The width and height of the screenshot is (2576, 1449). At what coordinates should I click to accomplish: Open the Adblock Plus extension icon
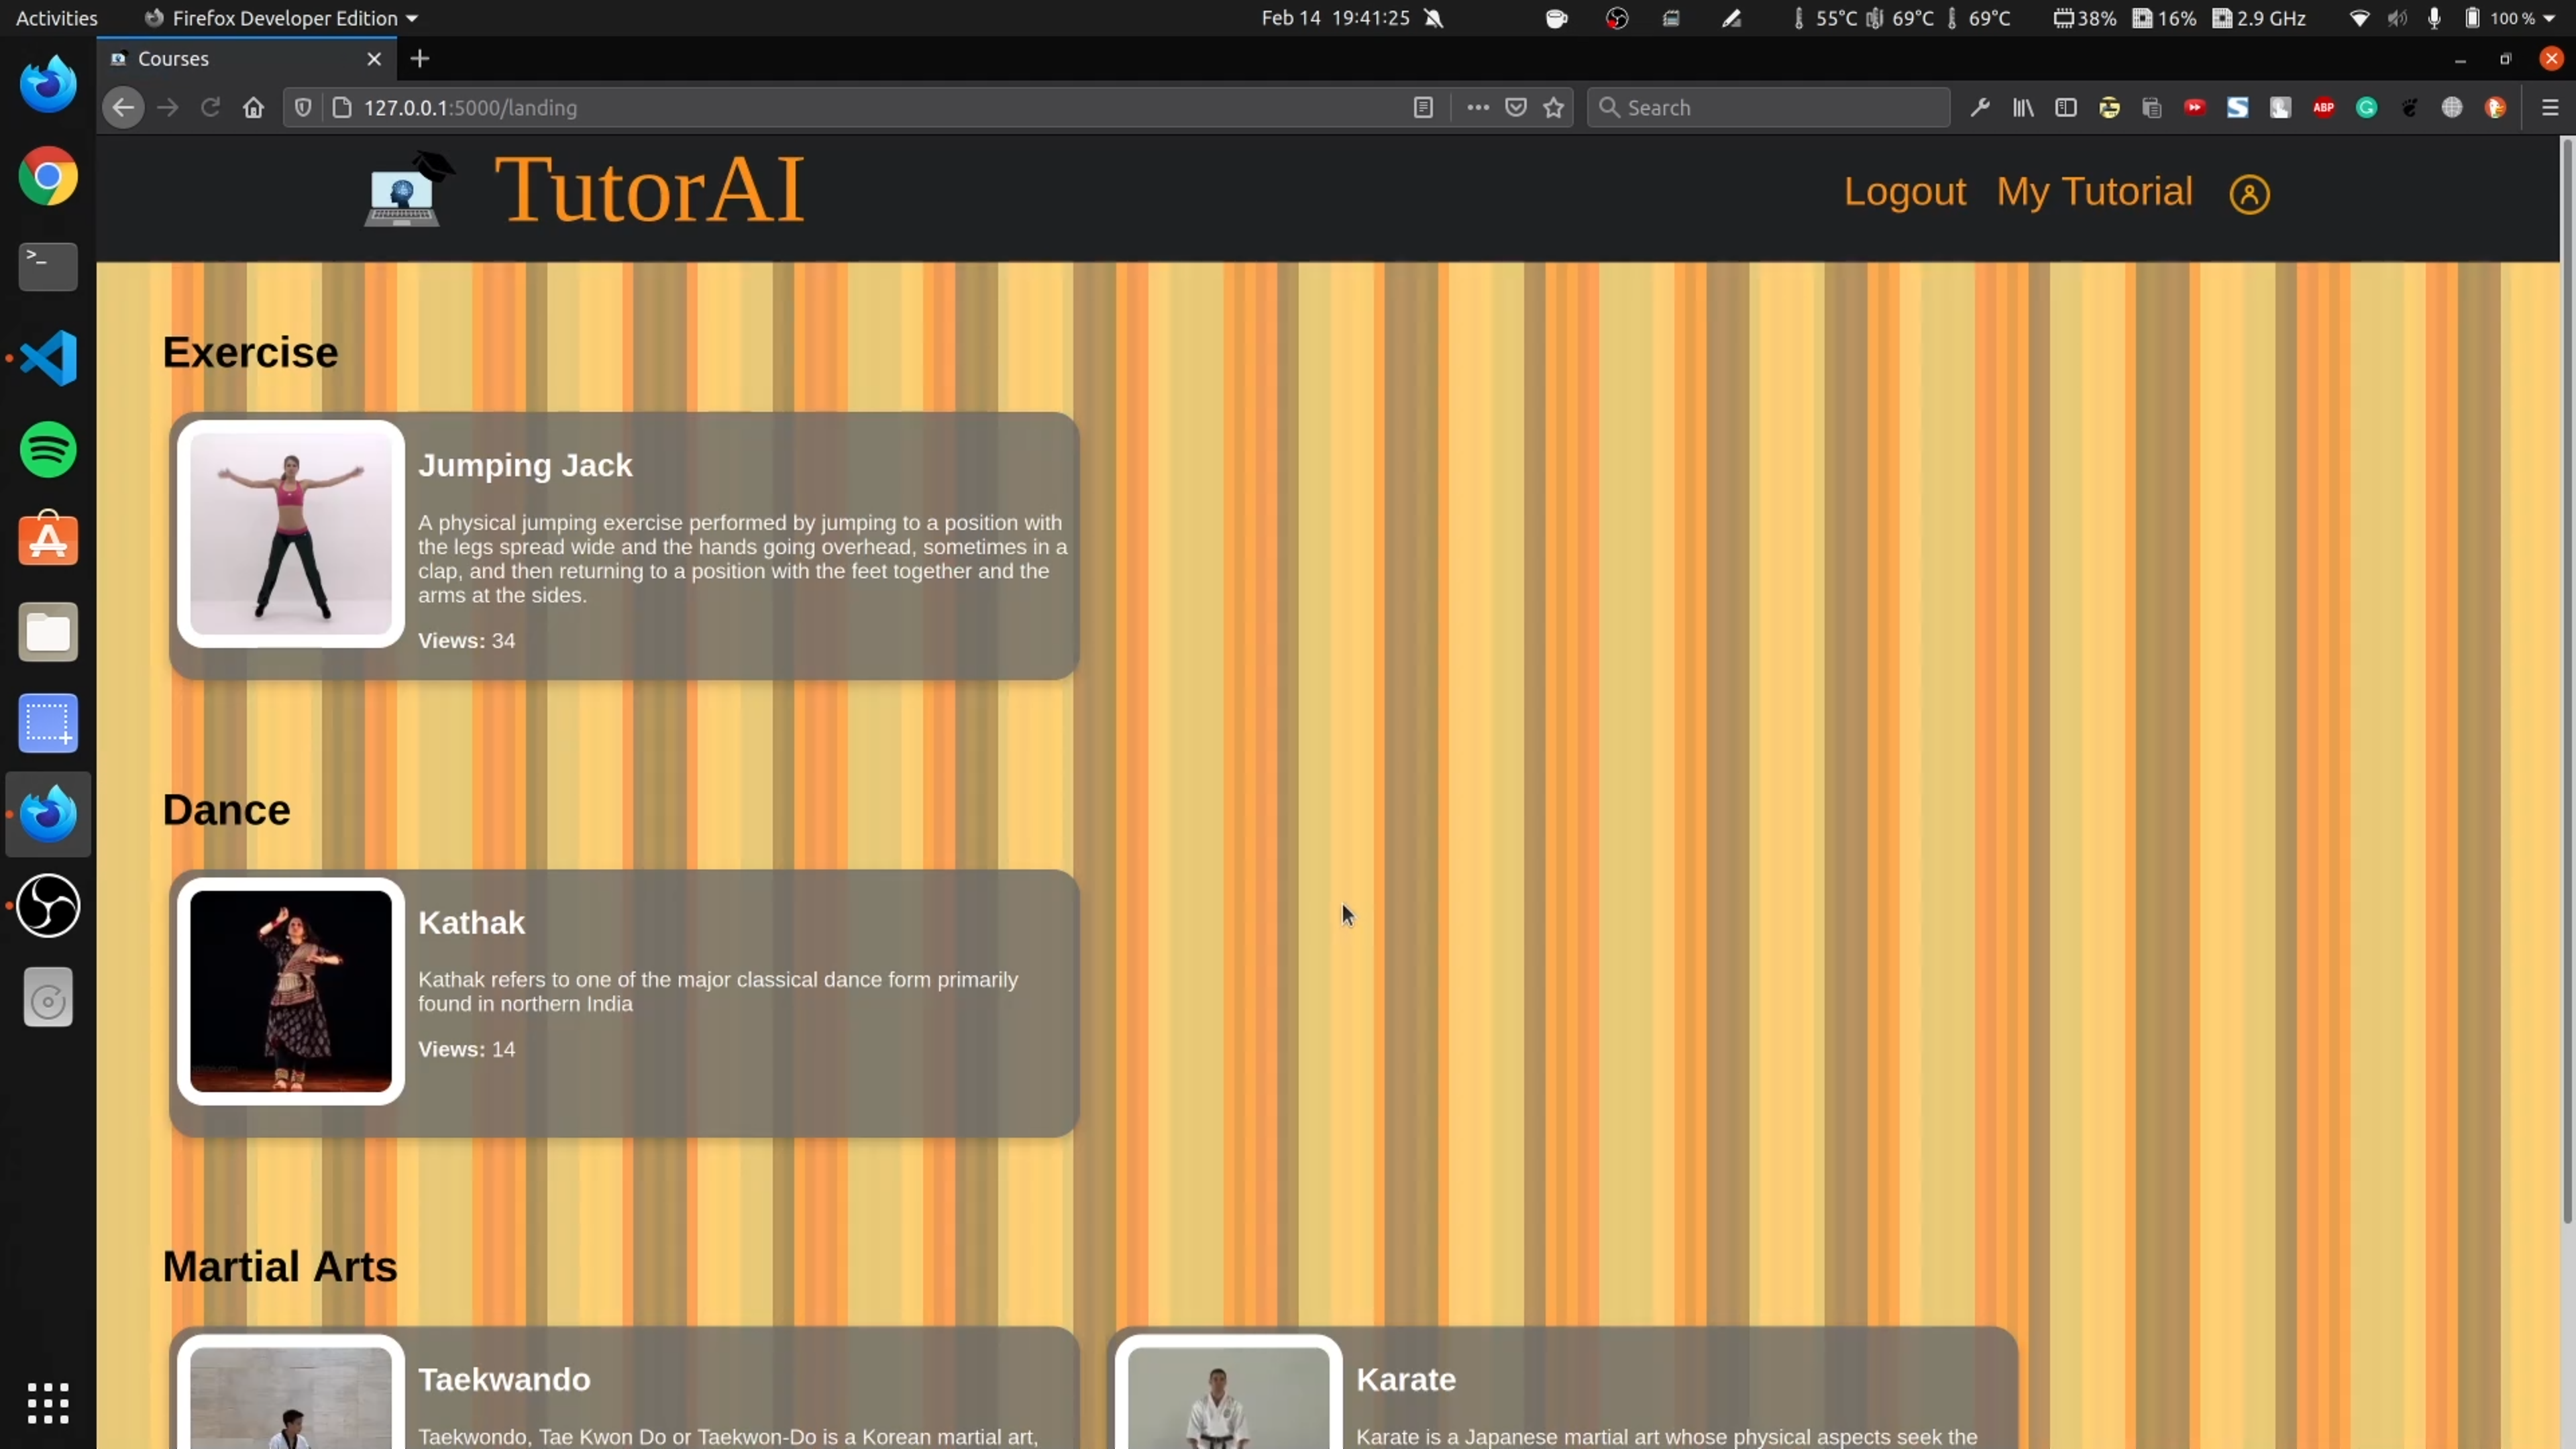[2323, 108]
